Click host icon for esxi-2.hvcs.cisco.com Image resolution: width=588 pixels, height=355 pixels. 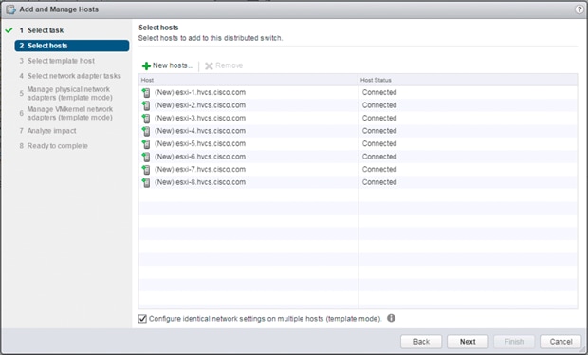point(146,105)
